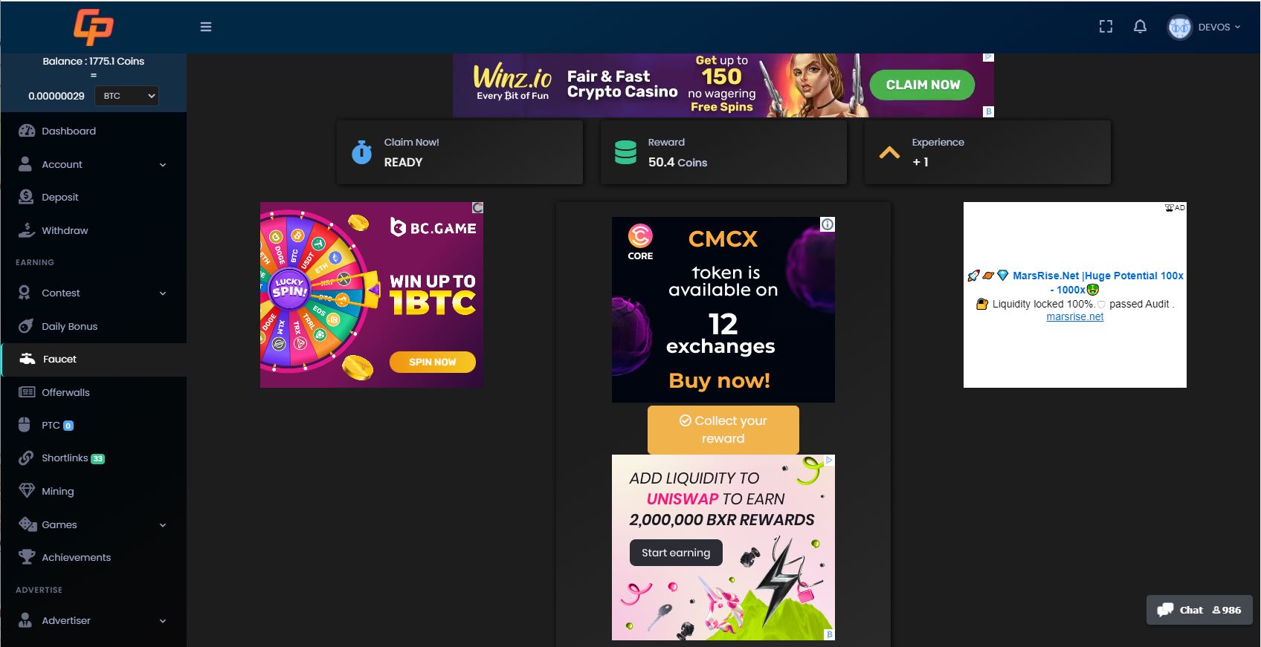1261x647 pixels.
Task: Click the Shortlinks chain icon
Action: (26, 458)
